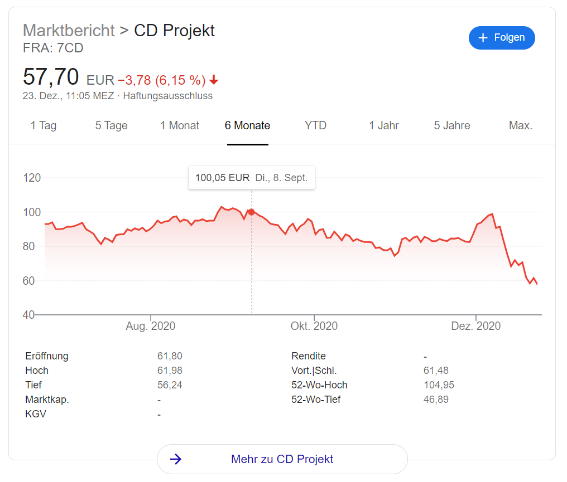Viewport: 567px width, 482px height.
Task: Click the red down arrow next to percentage change
Action: click(214, 80)
